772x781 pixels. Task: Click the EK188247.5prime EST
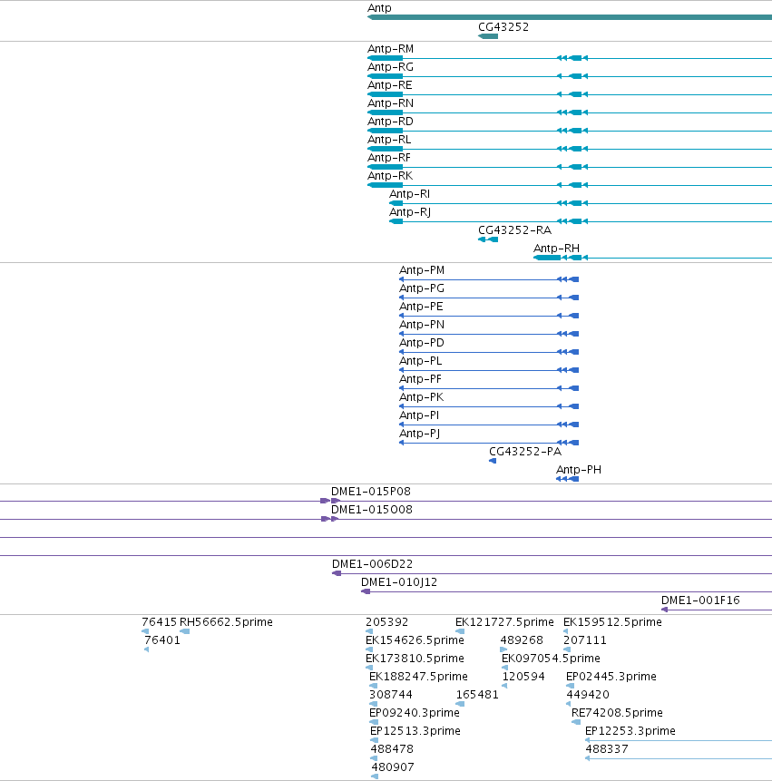373,686
